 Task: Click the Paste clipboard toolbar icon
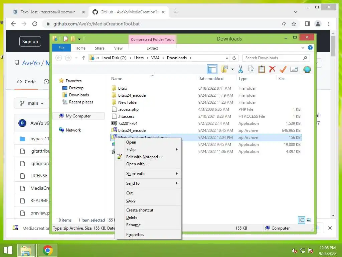(262, 69)
